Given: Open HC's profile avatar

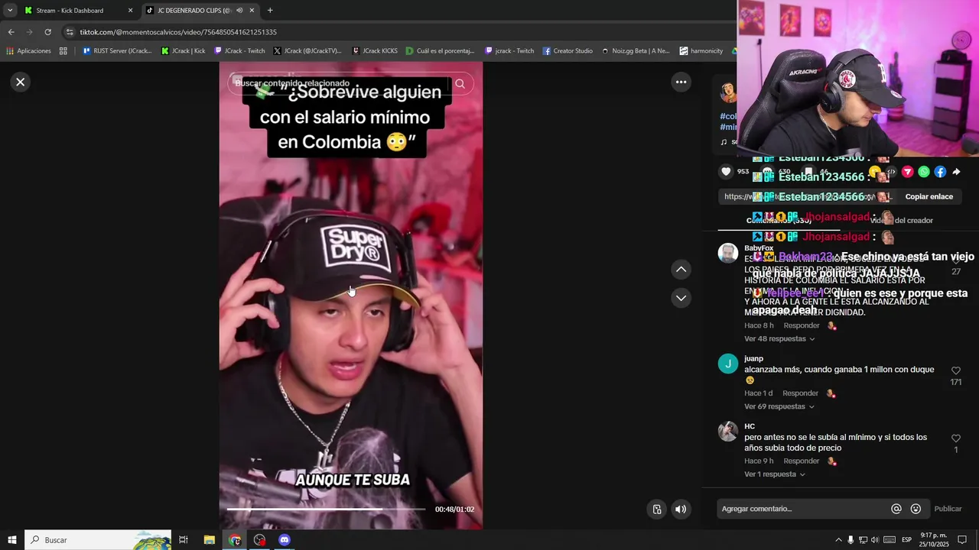Looking at the screenshot, I should 728,432.
